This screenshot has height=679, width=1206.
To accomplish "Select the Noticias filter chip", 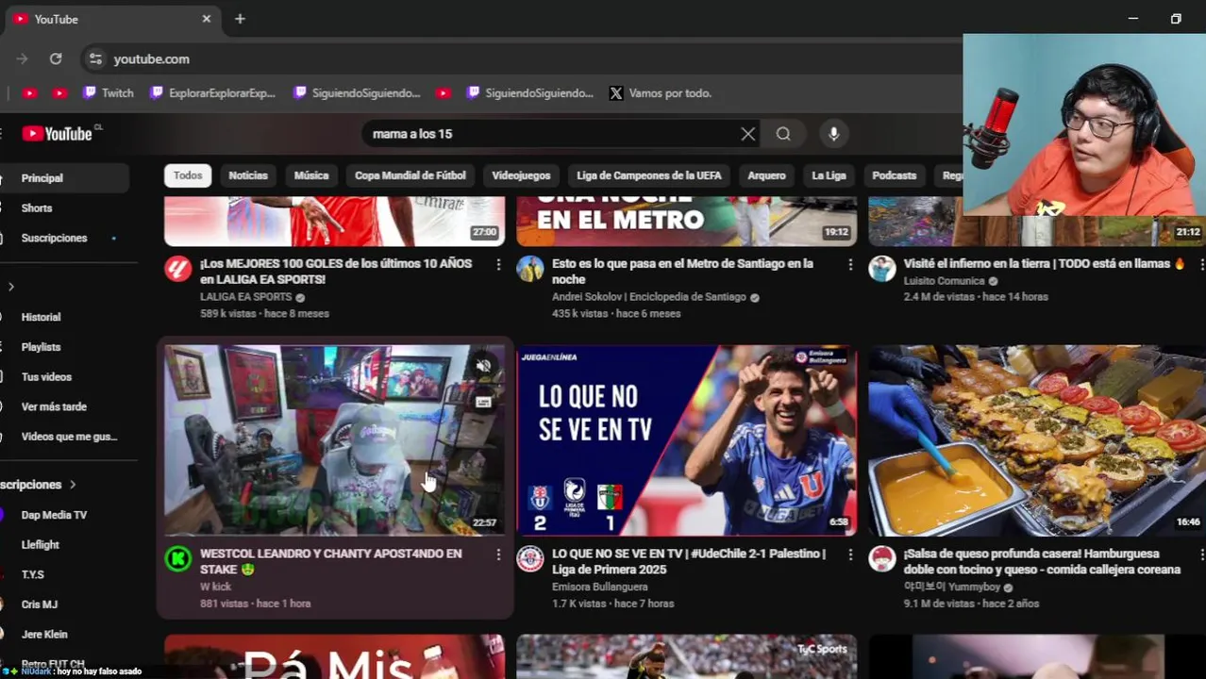I will (248, 175).
